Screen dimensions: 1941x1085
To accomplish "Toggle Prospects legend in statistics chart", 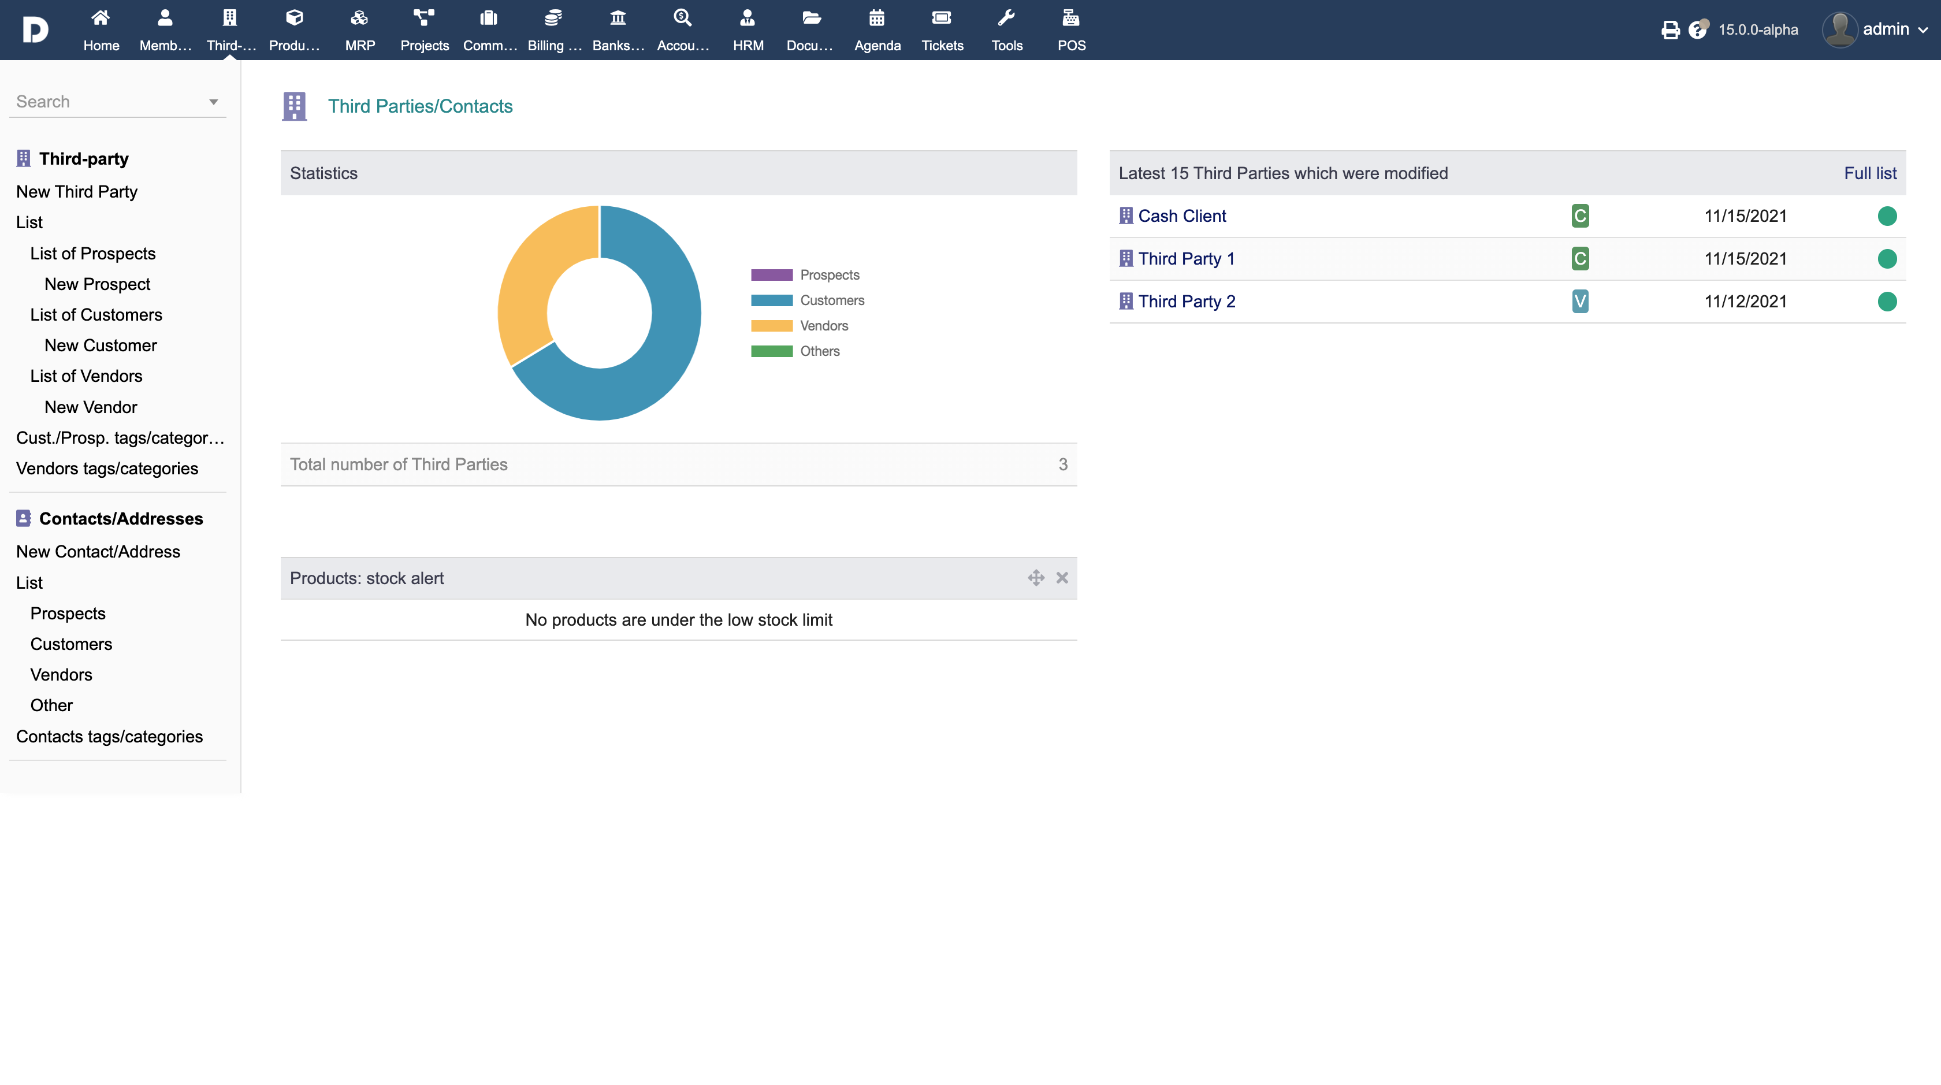I will tap(829, 275).
